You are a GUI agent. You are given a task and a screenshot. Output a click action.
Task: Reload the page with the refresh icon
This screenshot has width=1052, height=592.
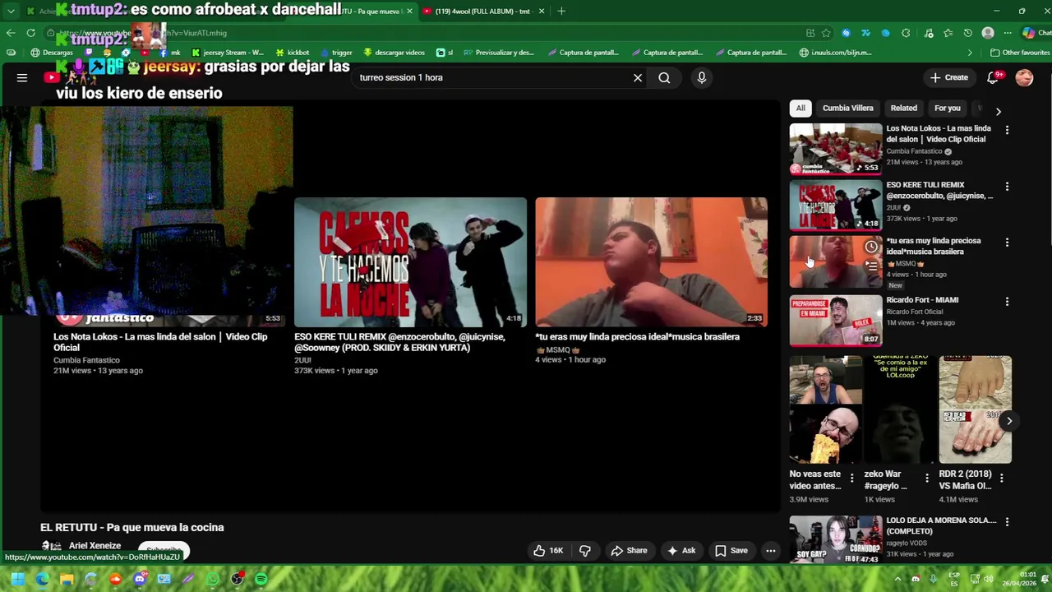(30, 33)
